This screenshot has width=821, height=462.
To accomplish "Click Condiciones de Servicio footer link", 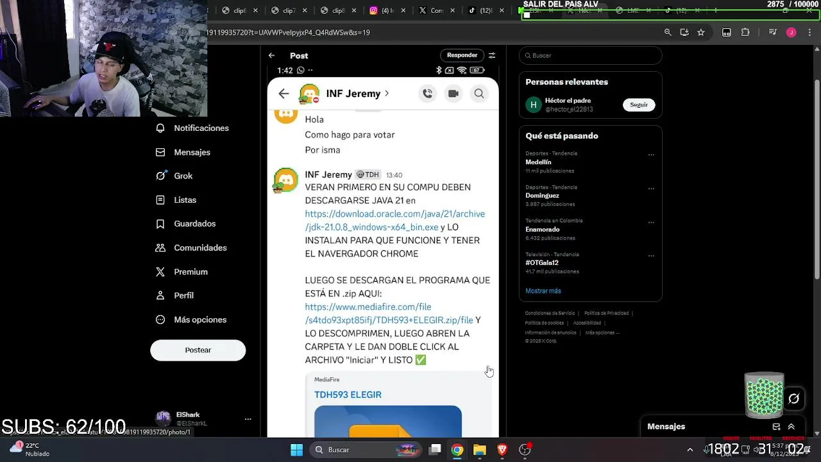I will point(551,313).
